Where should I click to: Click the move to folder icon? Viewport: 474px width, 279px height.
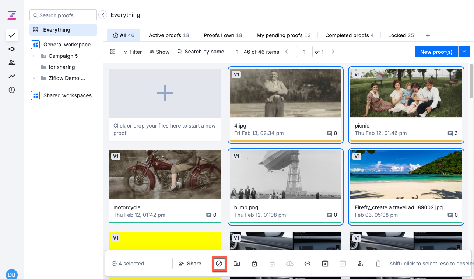[x=237, y=264]
